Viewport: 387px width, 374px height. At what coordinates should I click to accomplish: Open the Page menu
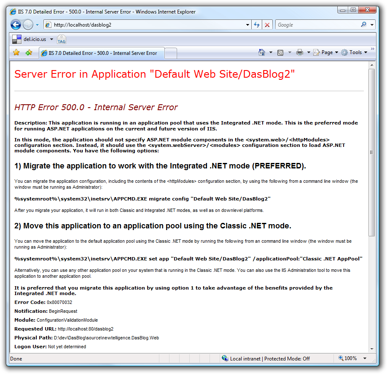326,53
